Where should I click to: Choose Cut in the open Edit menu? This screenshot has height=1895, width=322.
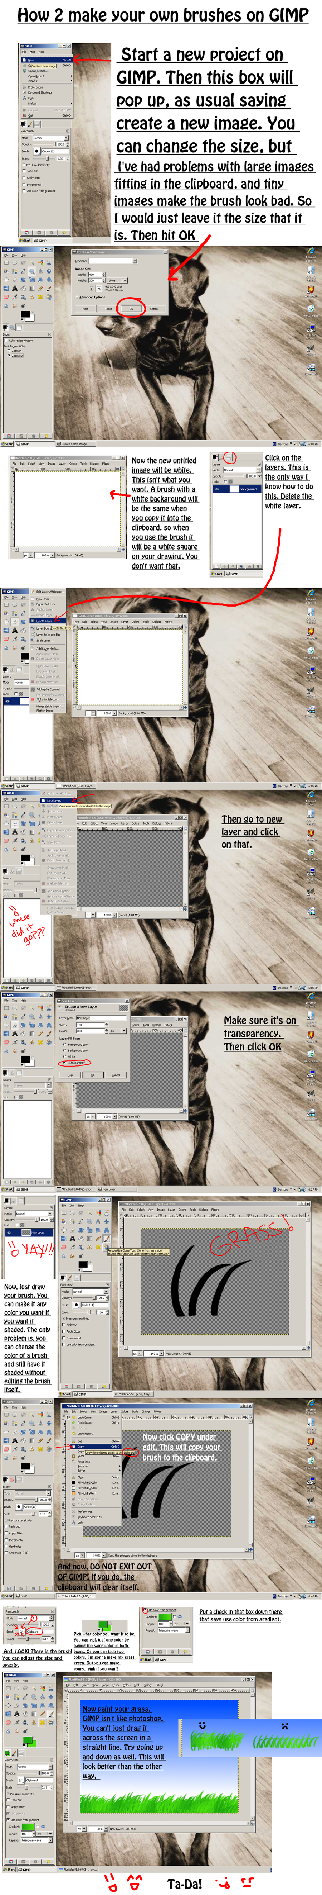(x=96, y=1441)
